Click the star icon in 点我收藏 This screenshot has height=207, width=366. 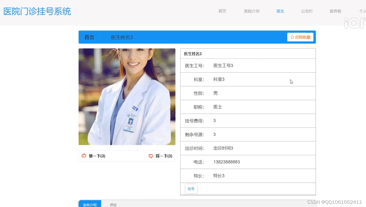pyautogui.click(x=292, y=37)
